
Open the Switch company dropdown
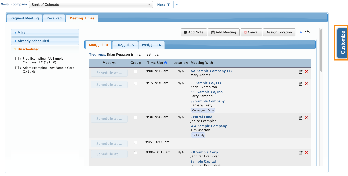click(x=91, y=5)
